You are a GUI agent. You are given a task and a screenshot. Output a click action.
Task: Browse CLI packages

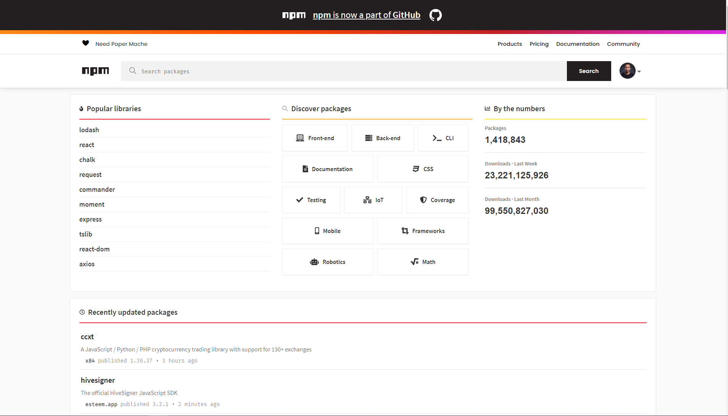443,138
